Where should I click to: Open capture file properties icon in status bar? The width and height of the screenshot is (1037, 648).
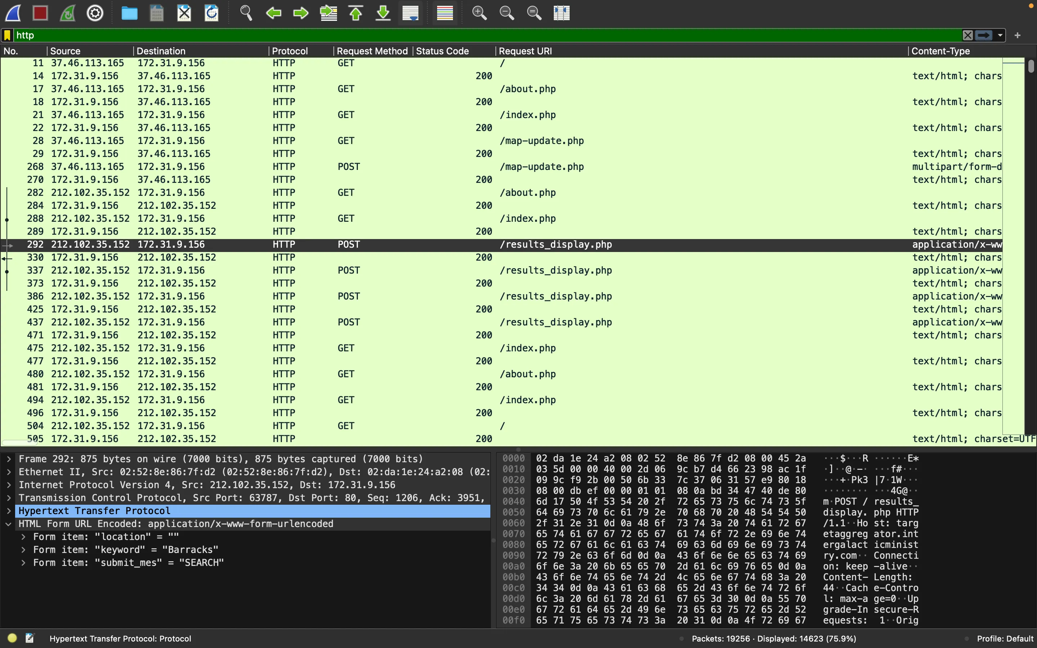(x=30, y=638)
